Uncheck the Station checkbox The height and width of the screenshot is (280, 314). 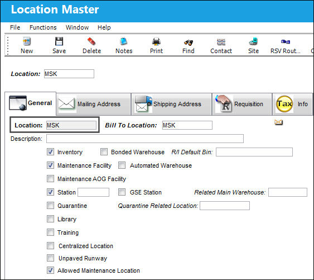coord(50,192)
